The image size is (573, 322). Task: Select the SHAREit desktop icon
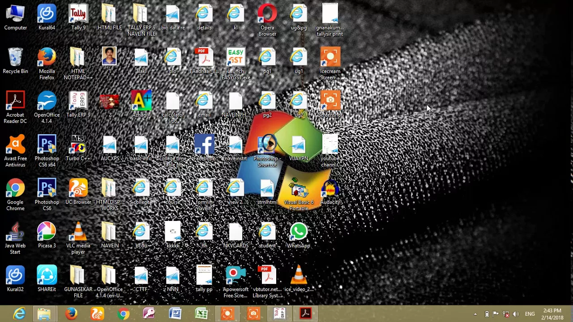pos(47,279)
